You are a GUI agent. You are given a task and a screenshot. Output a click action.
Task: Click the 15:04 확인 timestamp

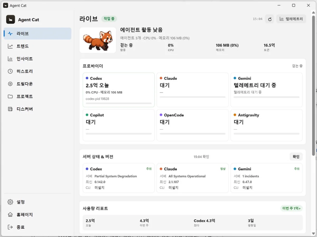201,157
